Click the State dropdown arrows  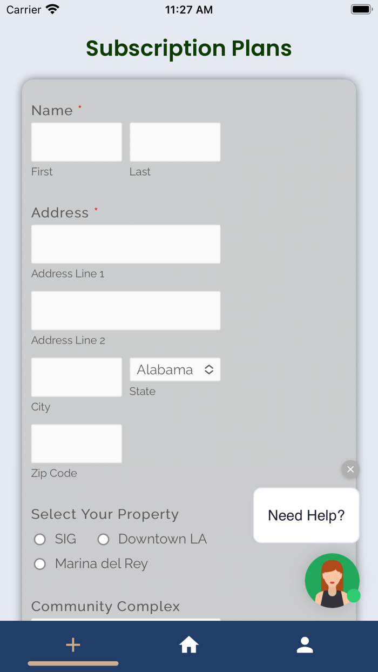tap(209, 369)
